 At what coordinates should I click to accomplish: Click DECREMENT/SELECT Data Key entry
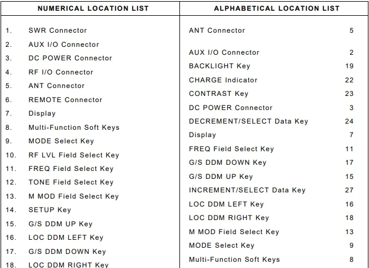point(248,121)
